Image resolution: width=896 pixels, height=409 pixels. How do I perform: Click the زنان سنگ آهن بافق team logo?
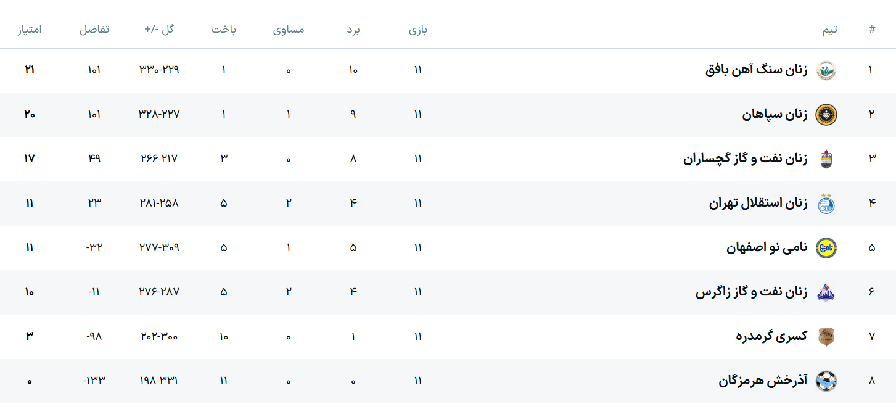(826, 70)
